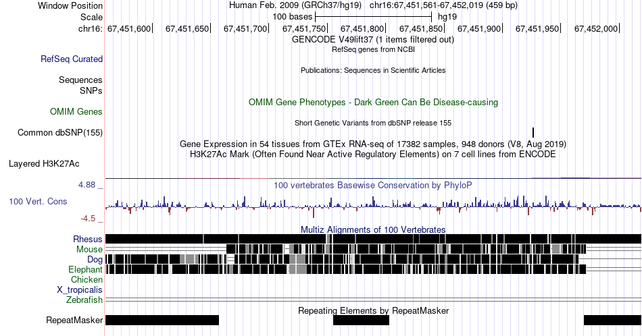The height and width of the screenshot is (336, 642).
Task: Click the Common dbSNP(155) track label
Action: pyautogui.click(x=60, y=132)
